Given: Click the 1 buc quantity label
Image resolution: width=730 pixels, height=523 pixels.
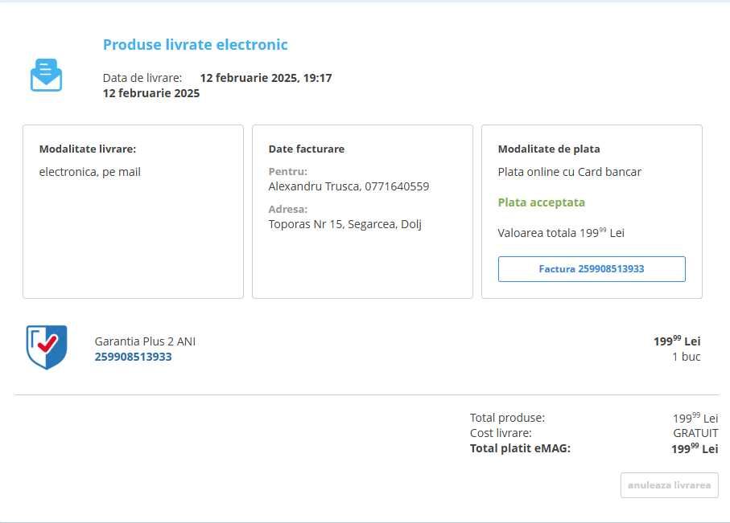Looking at the screenshot, I should (686, 357).
